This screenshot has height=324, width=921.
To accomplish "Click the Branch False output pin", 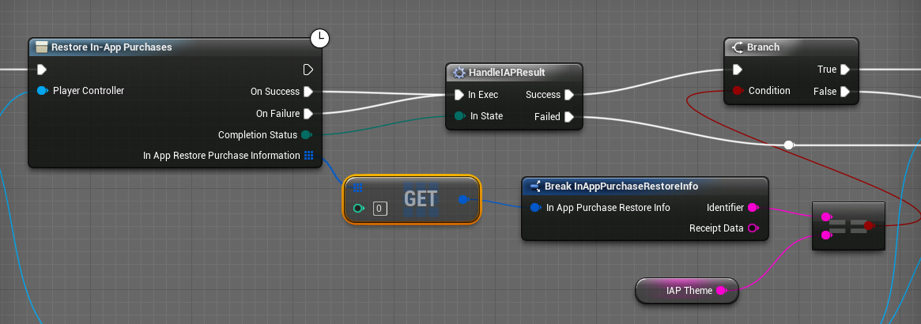I will [x=844, y=92].
